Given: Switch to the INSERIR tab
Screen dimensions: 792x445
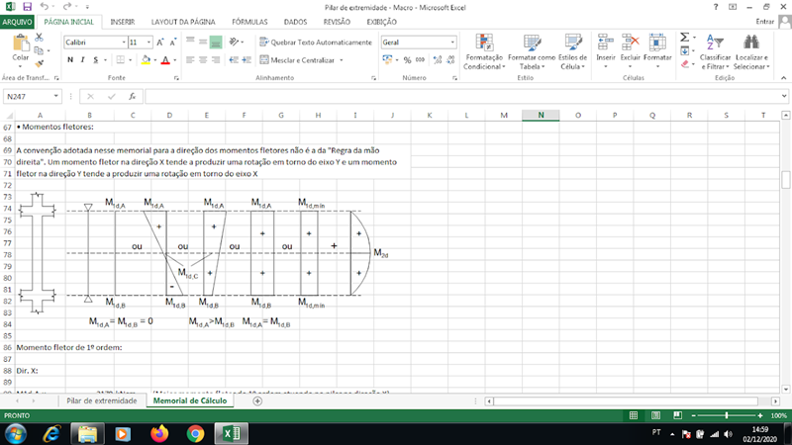Looking at the screenshot, I should [123, 22].
